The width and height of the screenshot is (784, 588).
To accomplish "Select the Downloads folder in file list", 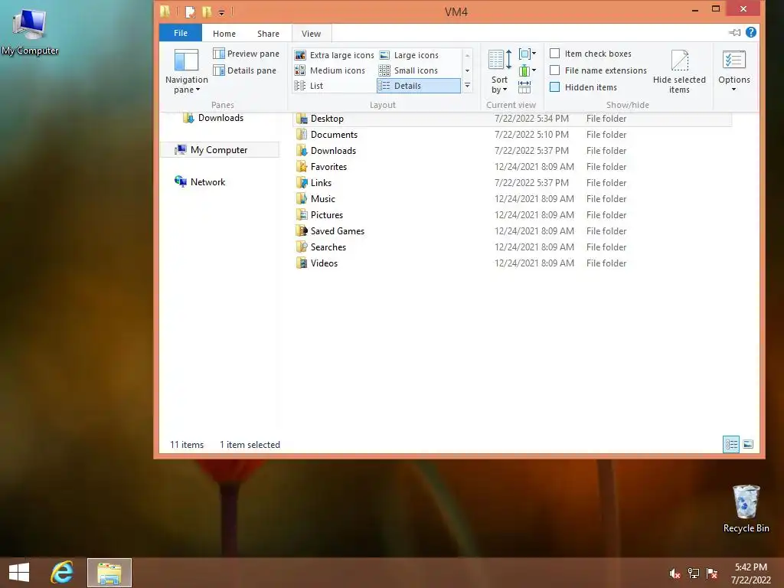I will pos(333,151).
